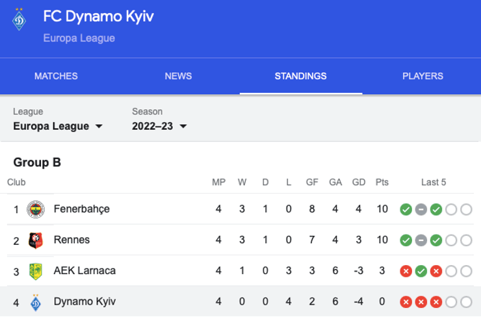Screen dimensions: 481x330
Task: Open the News tab
Action: click(178, 76)
